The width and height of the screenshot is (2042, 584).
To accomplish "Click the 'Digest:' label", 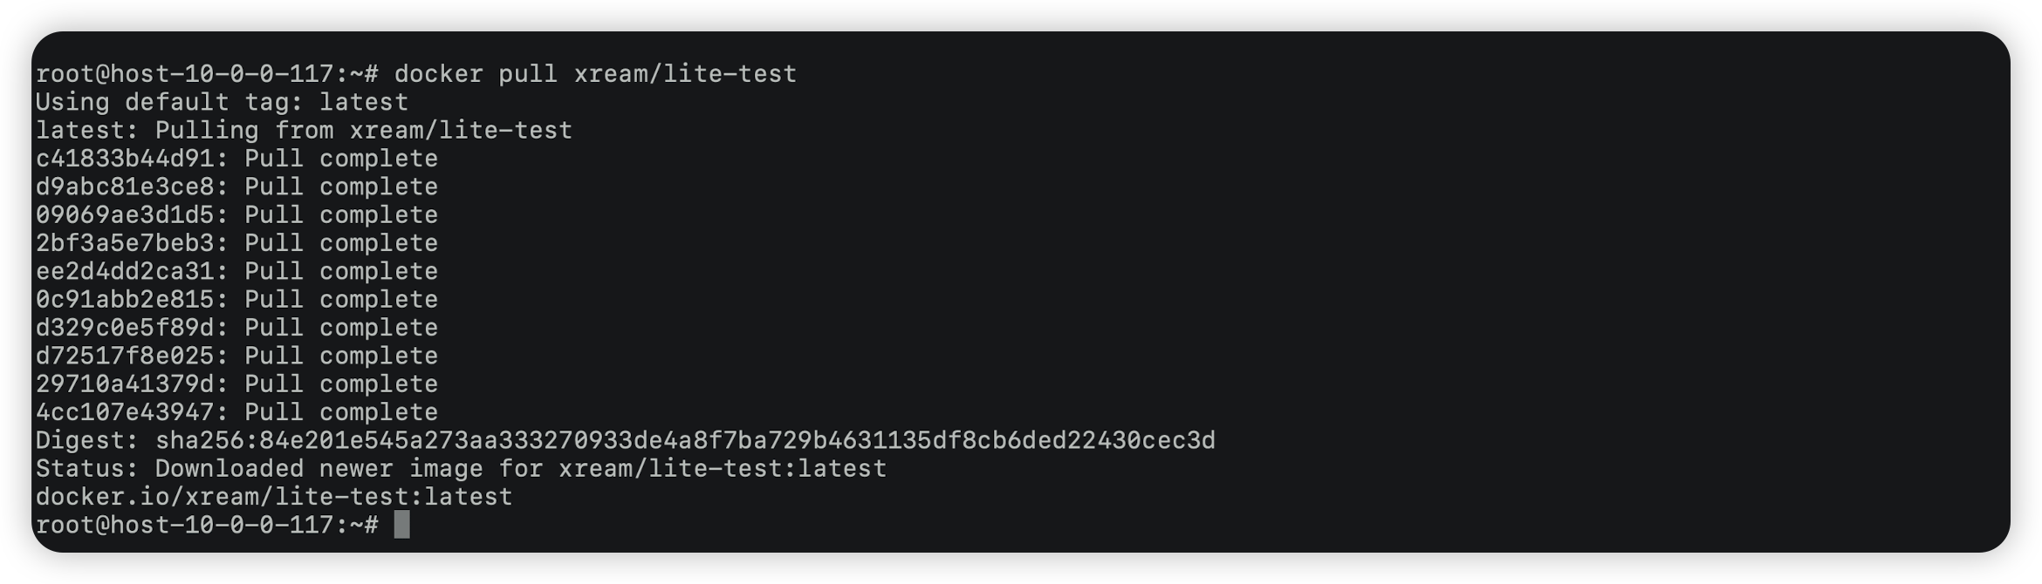I will pos(87,440).
